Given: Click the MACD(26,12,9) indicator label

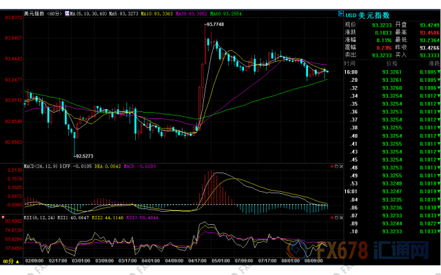Looking at the screenshot, I should click(x=41, y=166).
